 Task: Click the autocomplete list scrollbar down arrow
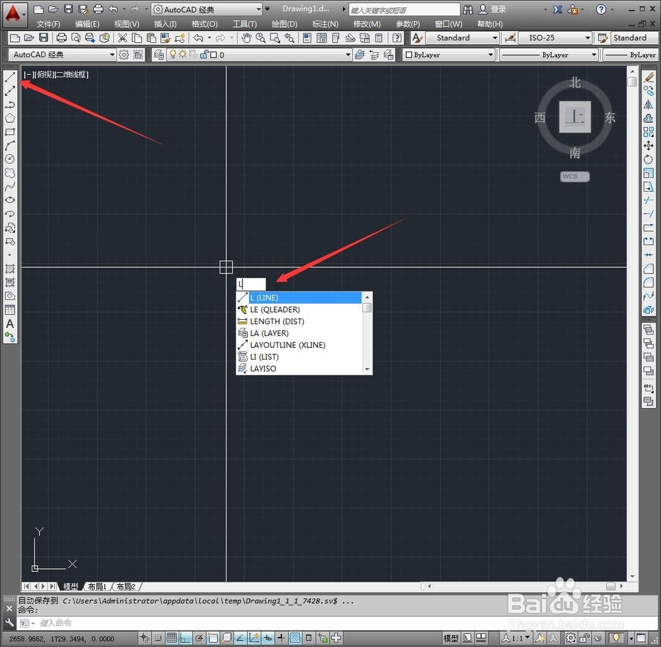(x=367, y=369)
